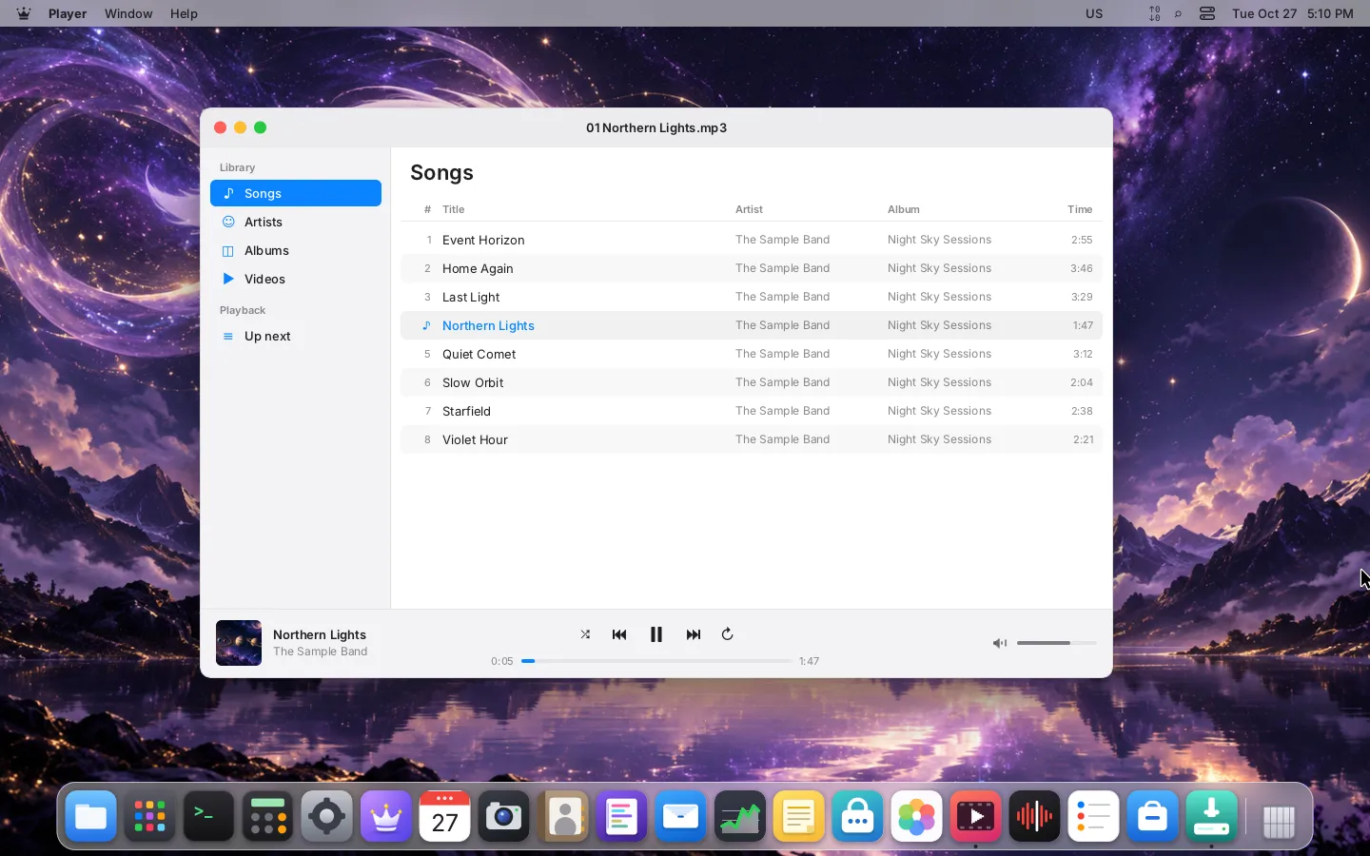Click the Northern Lights title in list
Image resolution: width=1370 pixels, height=856 pixels.
[488, 325]
